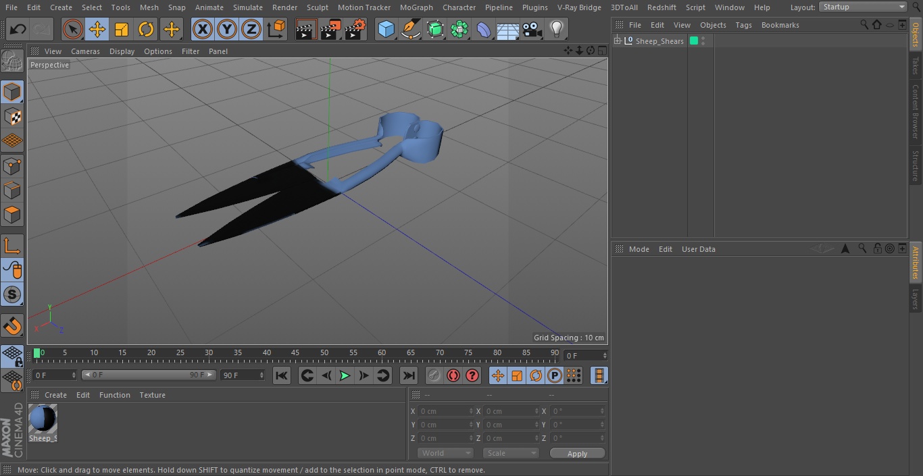Open Keyframe Selection question mark icon
This screenshot has height=476, width=923.
pos(472,375)
